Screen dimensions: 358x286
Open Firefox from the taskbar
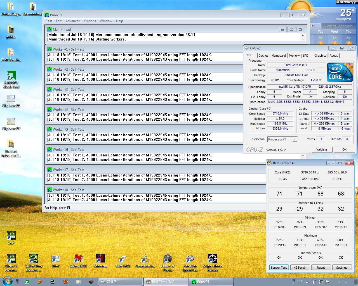click(66, 282)
